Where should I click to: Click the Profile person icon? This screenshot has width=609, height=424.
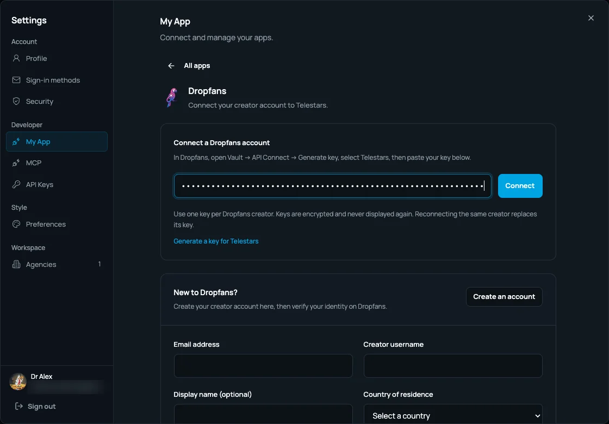click(16, 58)
